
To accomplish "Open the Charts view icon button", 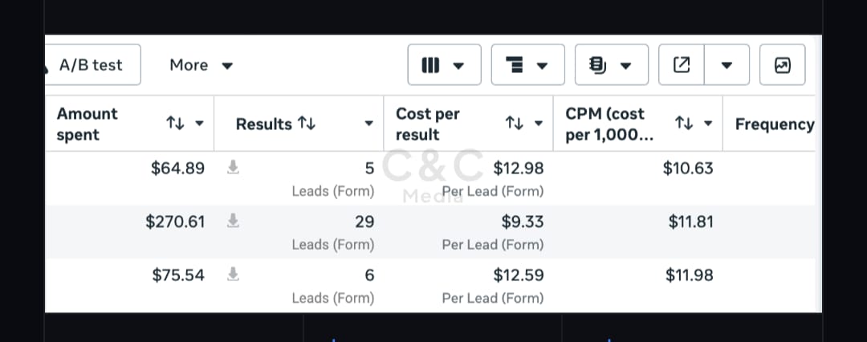I will [783, 65].
